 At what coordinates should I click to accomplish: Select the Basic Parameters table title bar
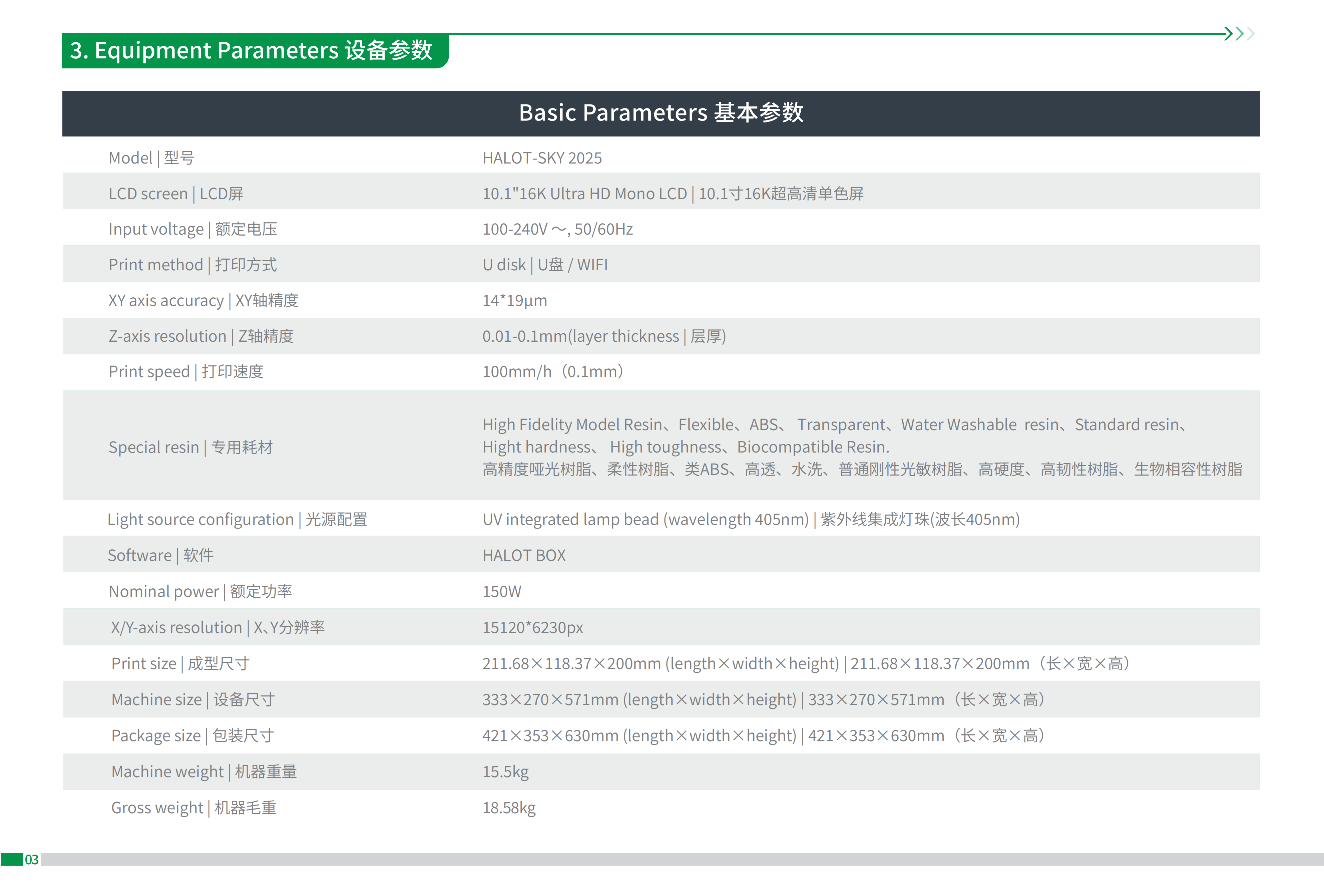click(662, 113)
